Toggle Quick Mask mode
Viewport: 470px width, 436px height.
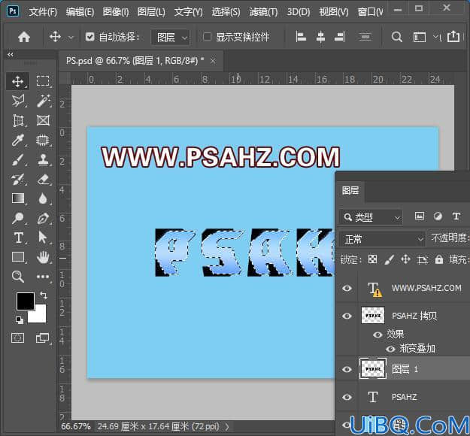pyautogui.click(x=18, y=338)
